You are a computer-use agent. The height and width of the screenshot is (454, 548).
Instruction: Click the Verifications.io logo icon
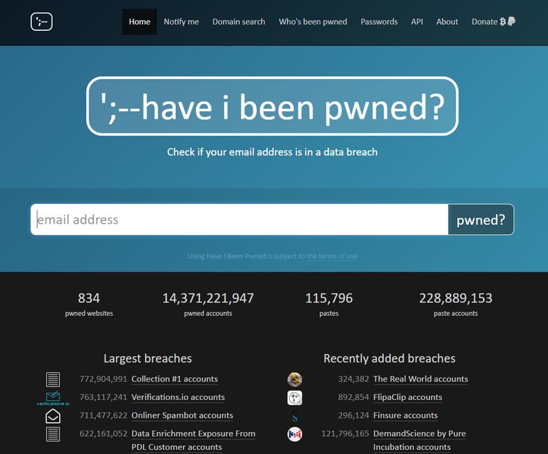pos(53,398)
